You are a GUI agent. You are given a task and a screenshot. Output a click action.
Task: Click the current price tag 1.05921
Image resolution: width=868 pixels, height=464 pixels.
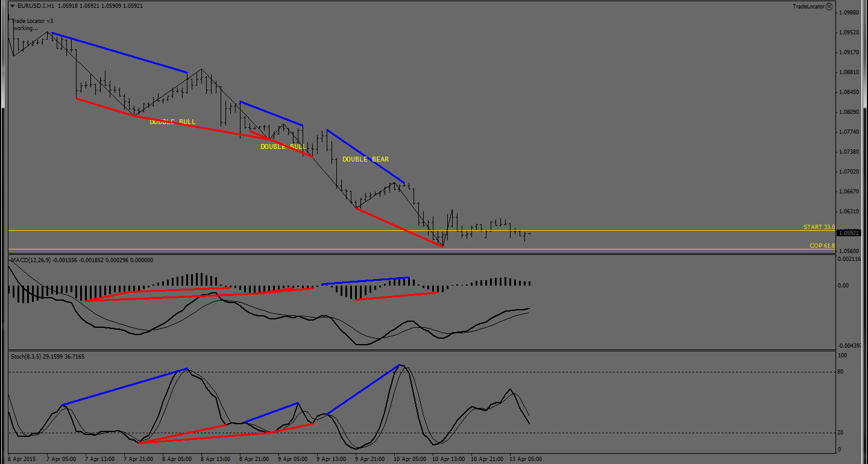coord(852,233)
